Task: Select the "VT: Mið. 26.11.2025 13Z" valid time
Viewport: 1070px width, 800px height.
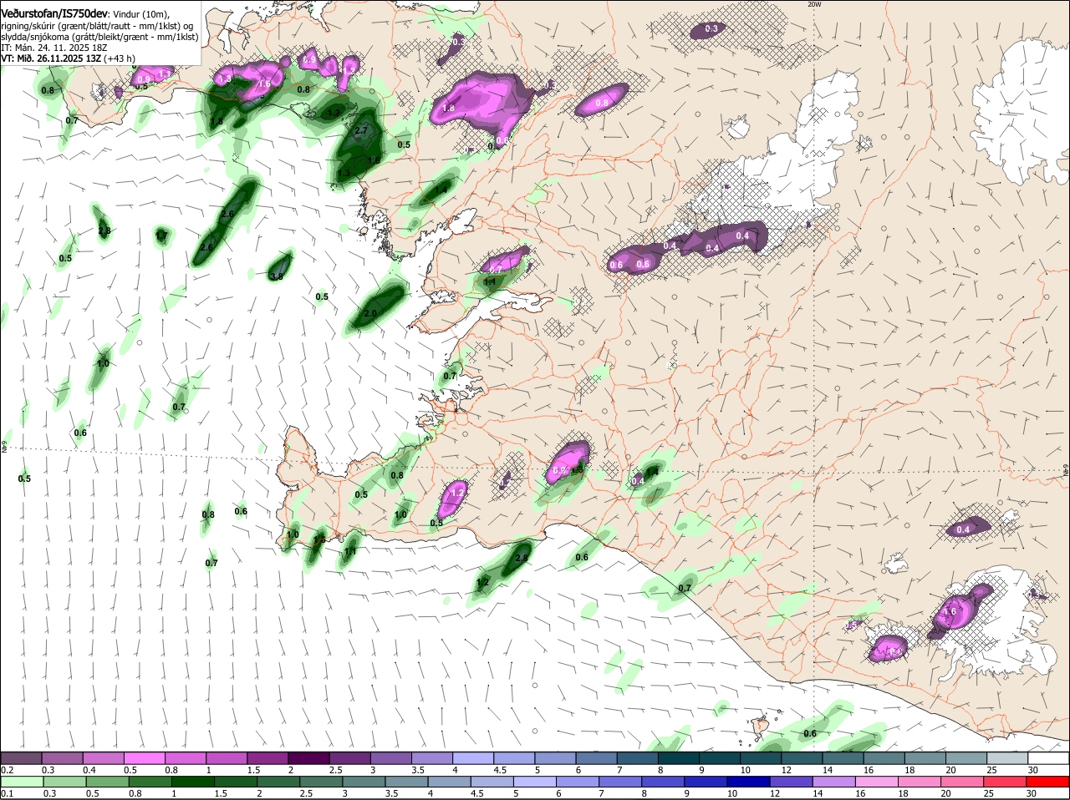Action: click(x=51, y=58)
